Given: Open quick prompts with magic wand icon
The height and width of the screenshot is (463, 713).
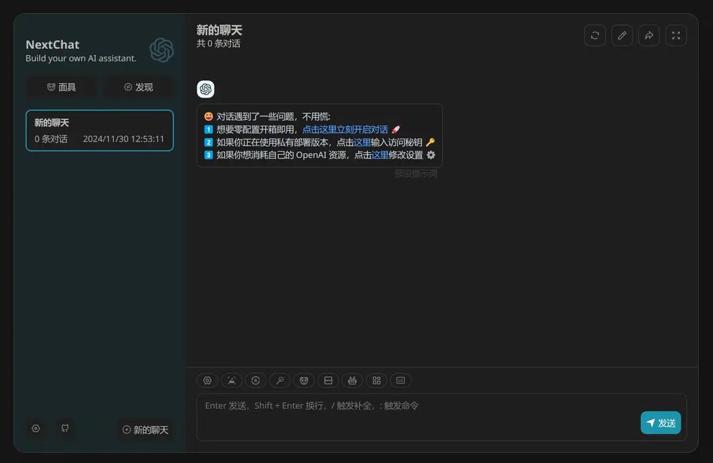Looking at the screenshot, I should (279, 380).
